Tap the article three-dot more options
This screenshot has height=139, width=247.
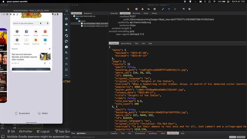tap(50, 63)
